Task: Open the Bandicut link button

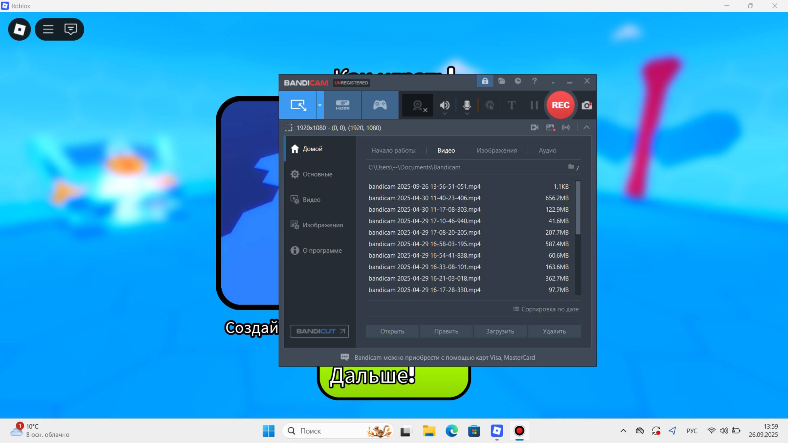Action: (x=319, y=331)
